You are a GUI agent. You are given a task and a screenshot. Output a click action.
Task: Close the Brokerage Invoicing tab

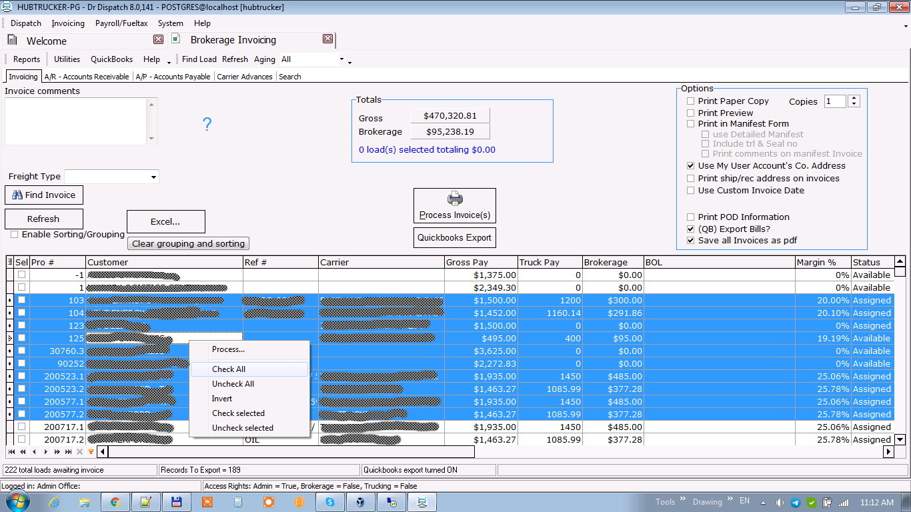pos(327,39)
